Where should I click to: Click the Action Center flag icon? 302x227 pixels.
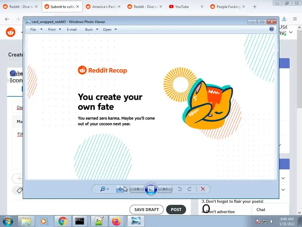(x=258, y=221)
